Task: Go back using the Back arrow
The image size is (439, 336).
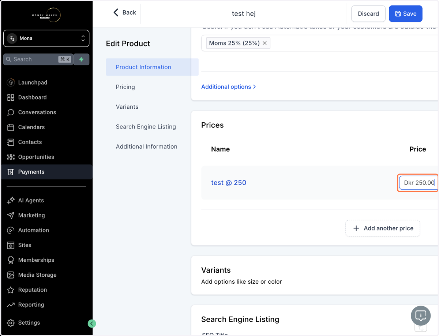Action: click(124, 12)
